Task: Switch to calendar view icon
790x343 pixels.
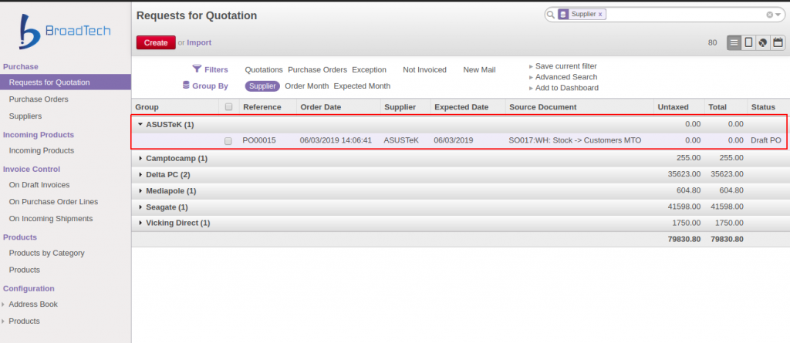Action: tap(778, 43)
